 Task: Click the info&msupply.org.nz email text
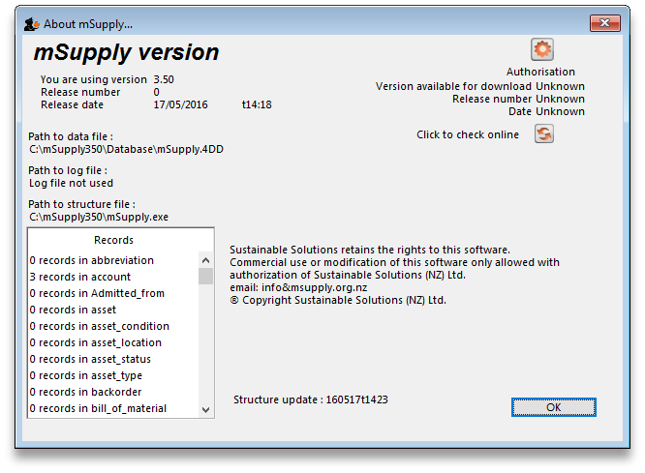pos(314,287)
